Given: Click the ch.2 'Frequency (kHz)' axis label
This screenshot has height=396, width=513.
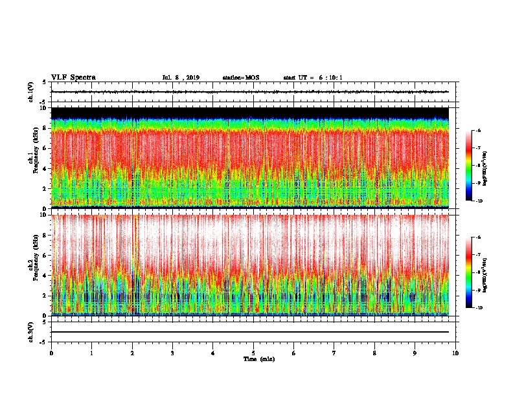Looking at the screenshot, I should [x=36, y=258].
